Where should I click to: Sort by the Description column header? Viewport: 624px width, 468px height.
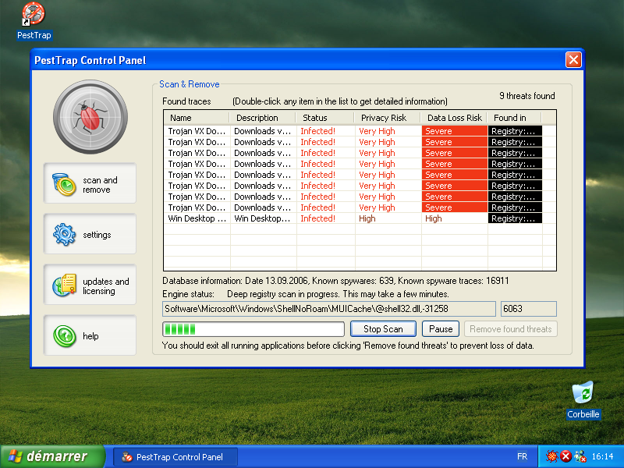(263, 118)
